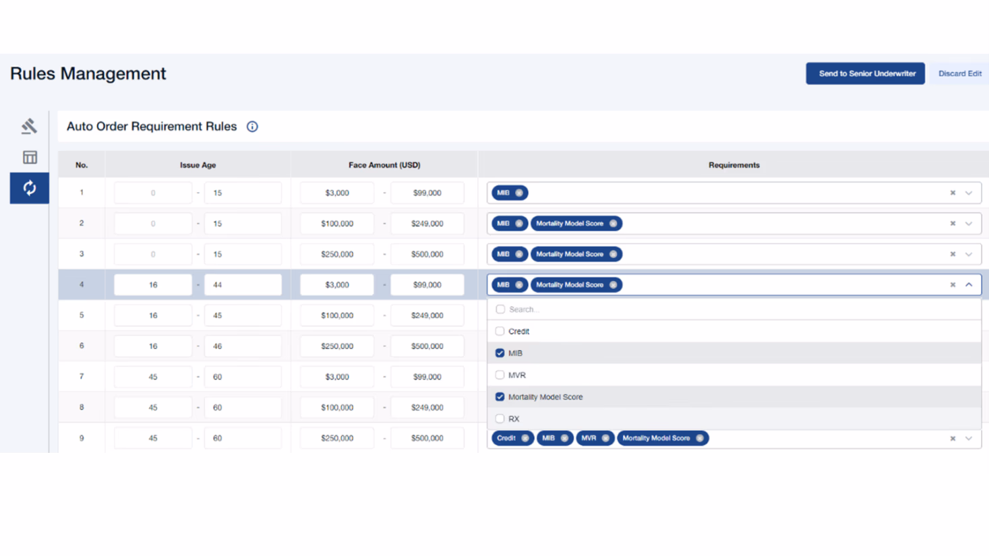Check the Credit option in dropdown list

[x=500, y=331]
